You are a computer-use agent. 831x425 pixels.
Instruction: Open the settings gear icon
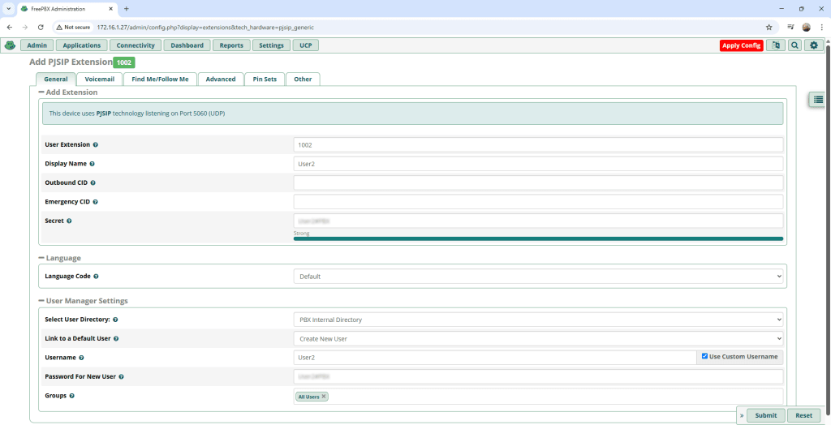click(814, 45)
